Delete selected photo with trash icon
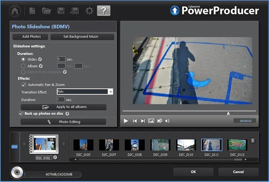 click(253, 141)
